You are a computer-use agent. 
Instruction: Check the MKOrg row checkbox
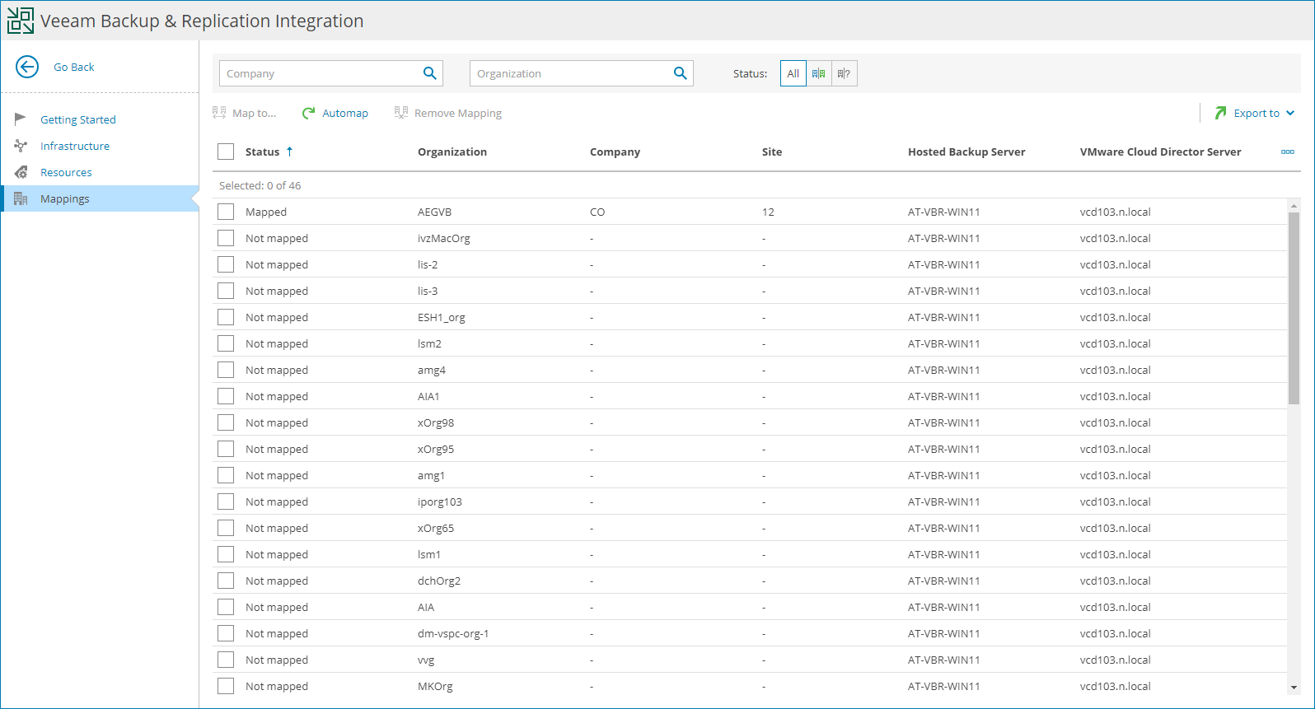(226, 686)
